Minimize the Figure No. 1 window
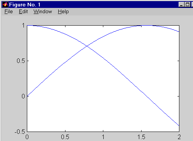The height and width of the screenshot is (141, 193). [181, 5]
